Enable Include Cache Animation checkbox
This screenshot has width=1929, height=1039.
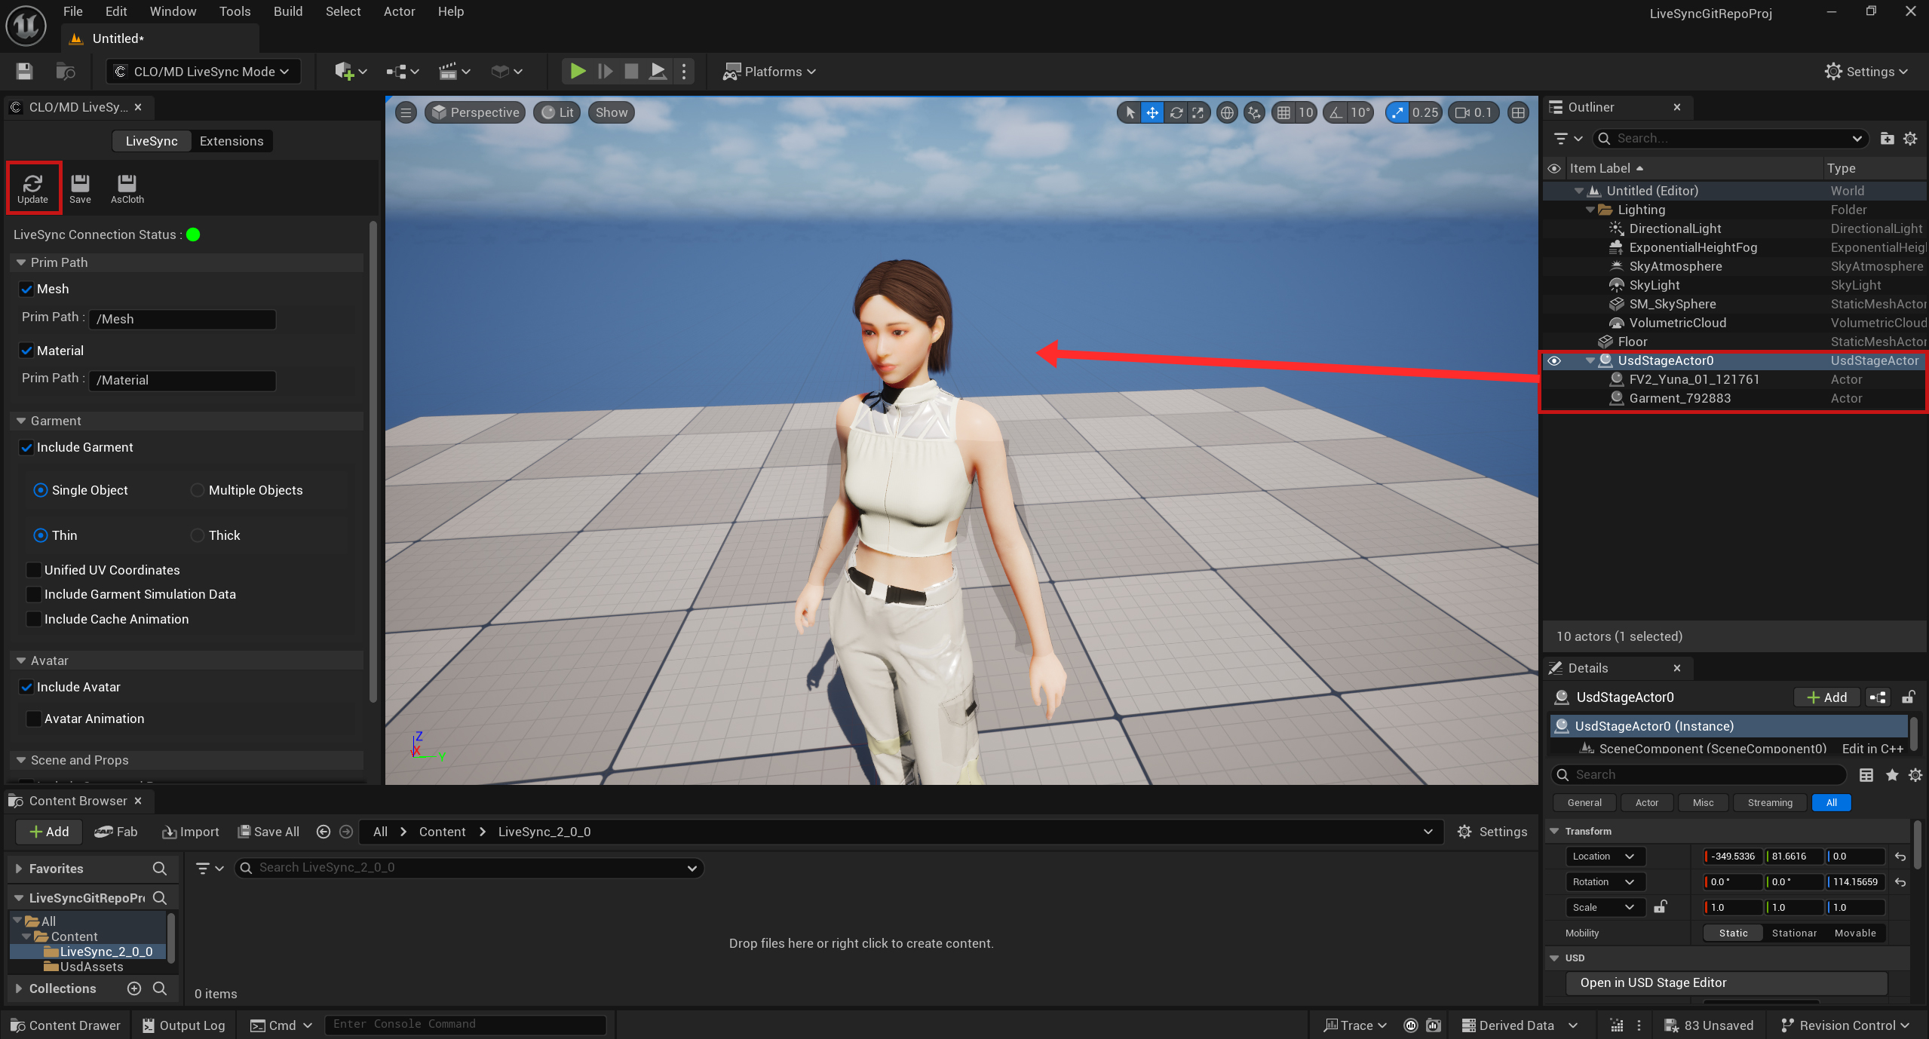pyautogui.click(x=34, y=619)
